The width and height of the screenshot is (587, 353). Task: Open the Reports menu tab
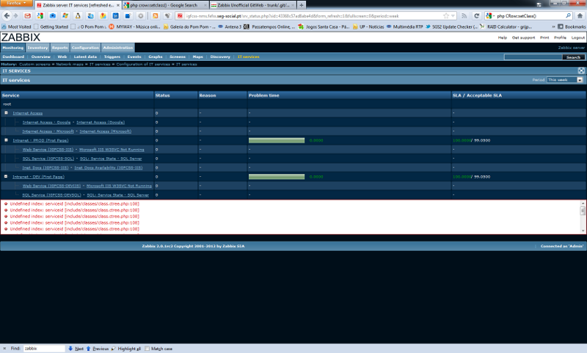60,48
